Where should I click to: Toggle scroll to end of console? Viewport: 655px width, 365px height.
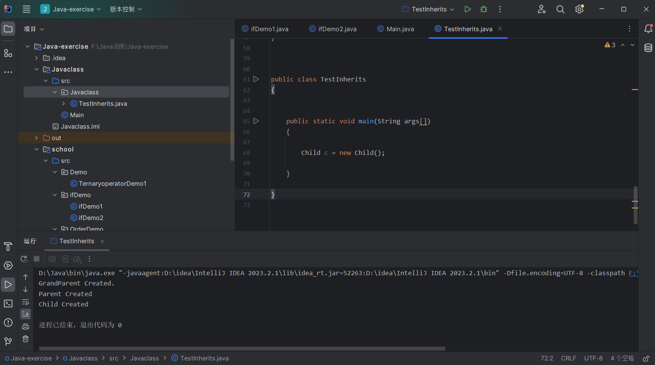pyautogui.click(x=25, y=314)
